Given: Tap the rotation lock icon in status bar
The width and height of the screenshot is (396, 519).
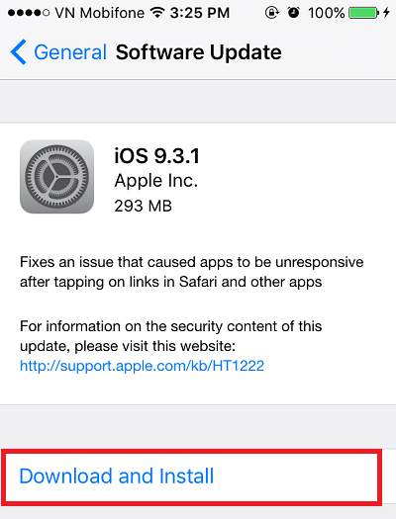Looking at the screenshot, I should [x=271, y=13].
